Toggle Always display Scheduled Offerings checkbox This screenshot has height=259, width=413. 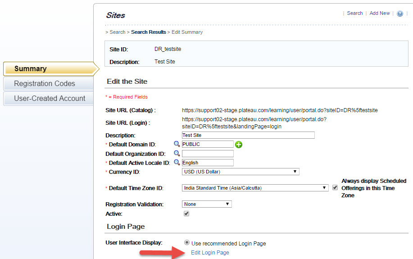pos(335,187)
